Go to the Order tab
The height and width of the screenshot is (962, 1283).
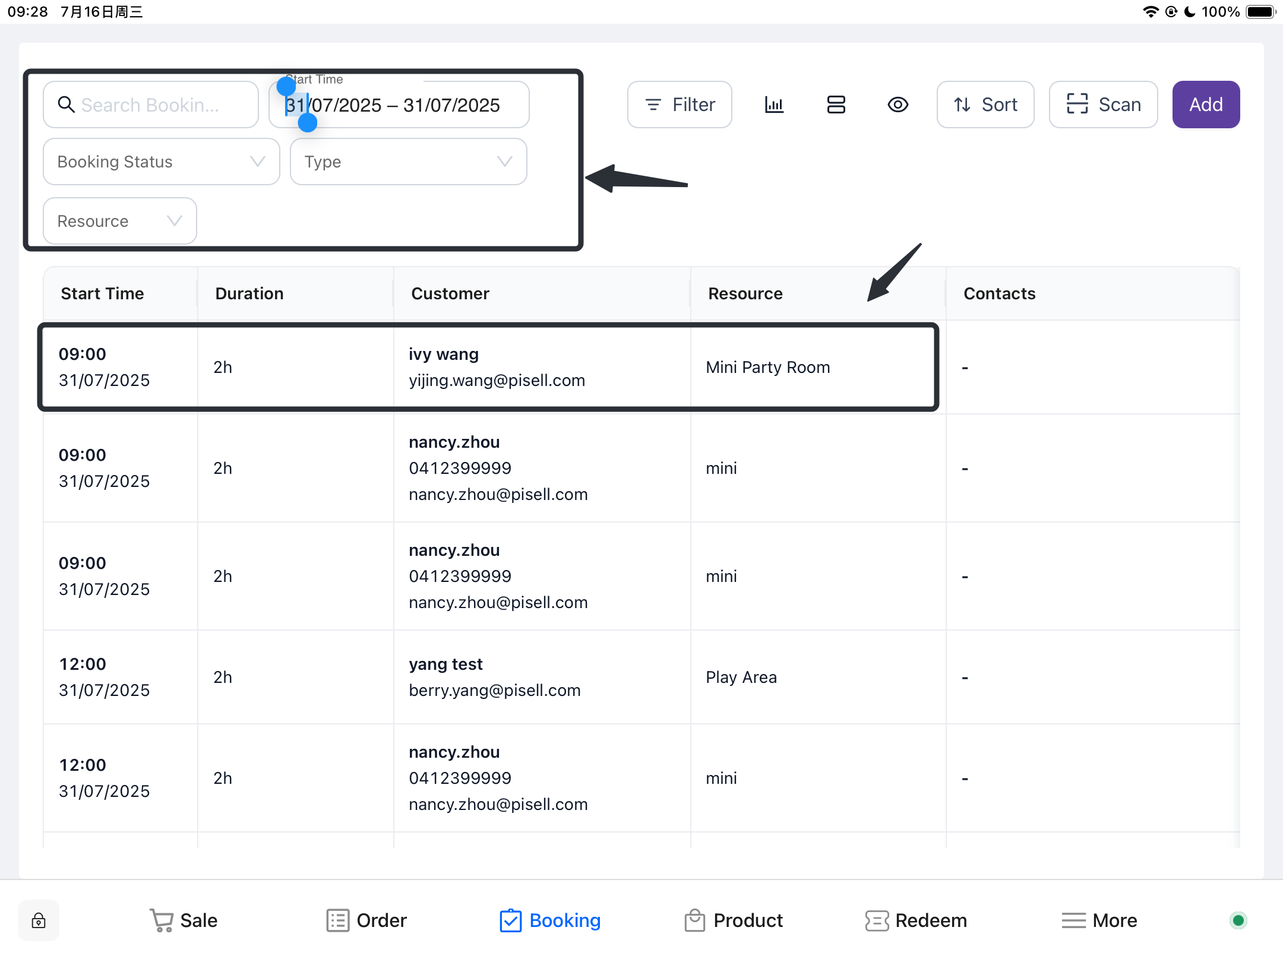366,920
